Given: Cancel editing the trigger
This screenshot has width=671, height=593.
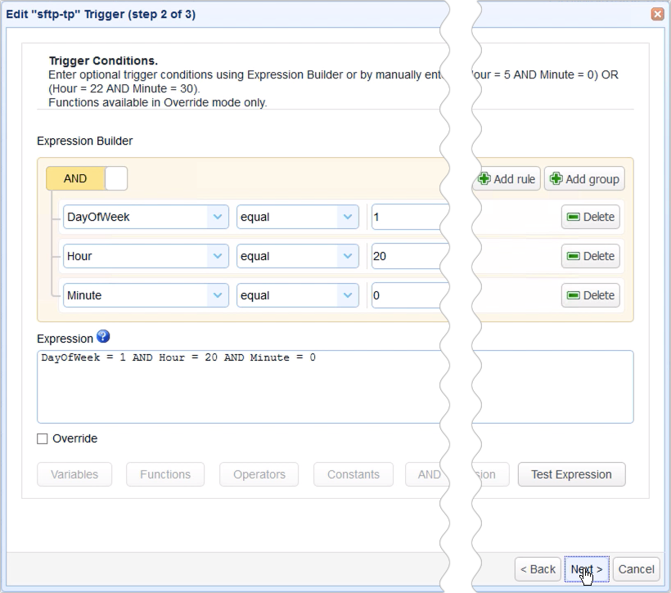Looking at the screenshot, I should tap(636, 568).
